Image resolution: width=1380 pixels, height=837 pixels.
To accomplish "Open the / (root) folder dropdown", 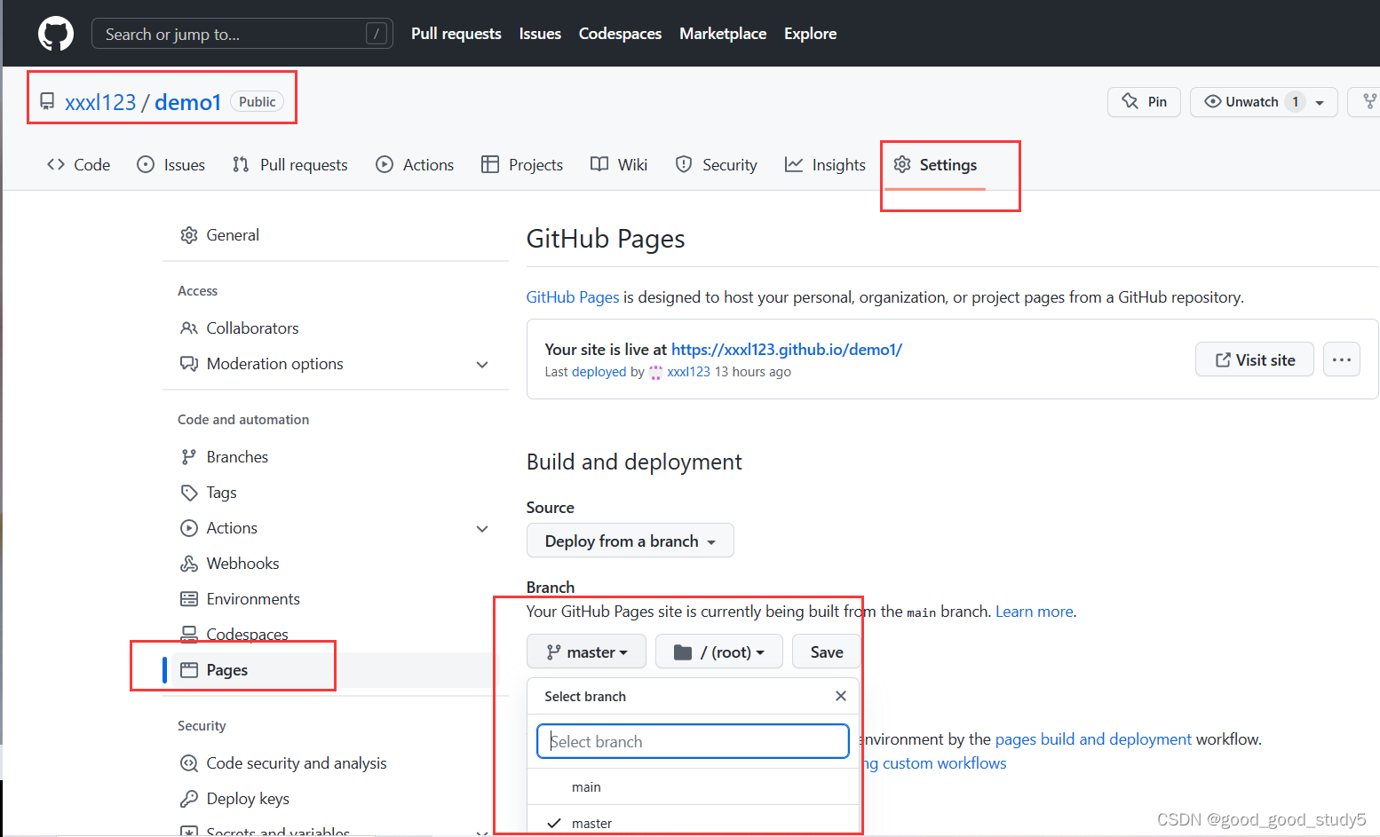I will tap(719, 651).
